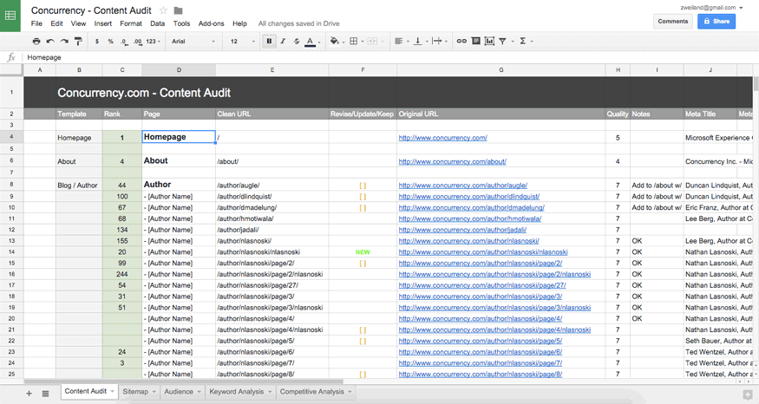Image resolution: width=759 pixels, height=404 pixels.
Task: Toggle bold formatting
Action: pos(269,41)
